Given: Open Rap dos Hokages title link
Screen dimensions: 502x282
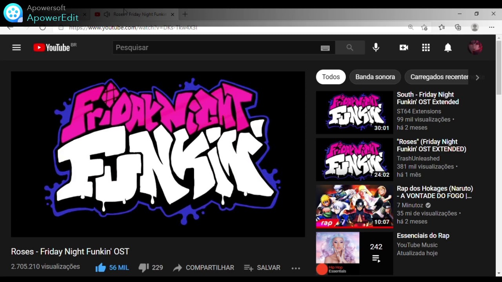Looking at the screenshot, I should [435, 192].
